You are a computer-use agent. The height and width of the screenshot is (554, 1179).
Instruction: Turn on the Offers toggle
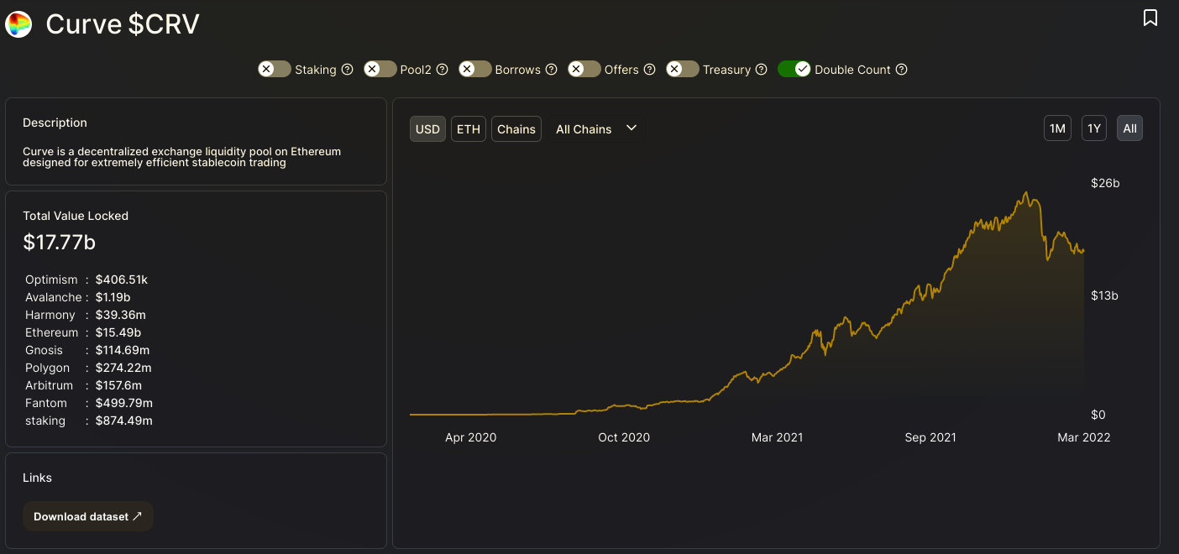(x=584, y=69)
